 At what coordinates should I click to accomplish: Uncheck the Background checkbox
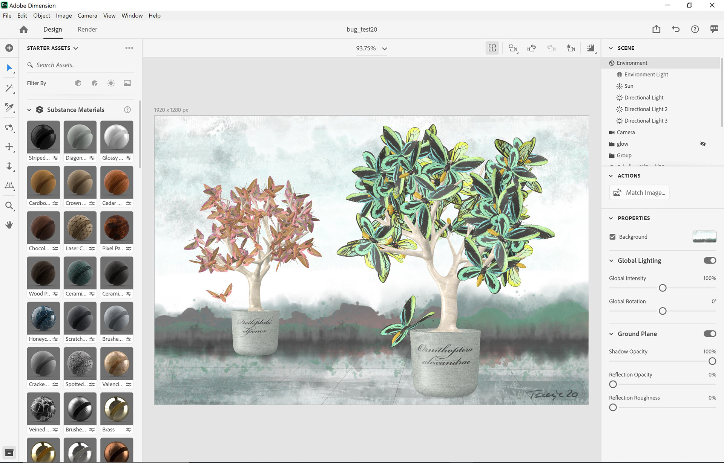[x=612, y=237]
